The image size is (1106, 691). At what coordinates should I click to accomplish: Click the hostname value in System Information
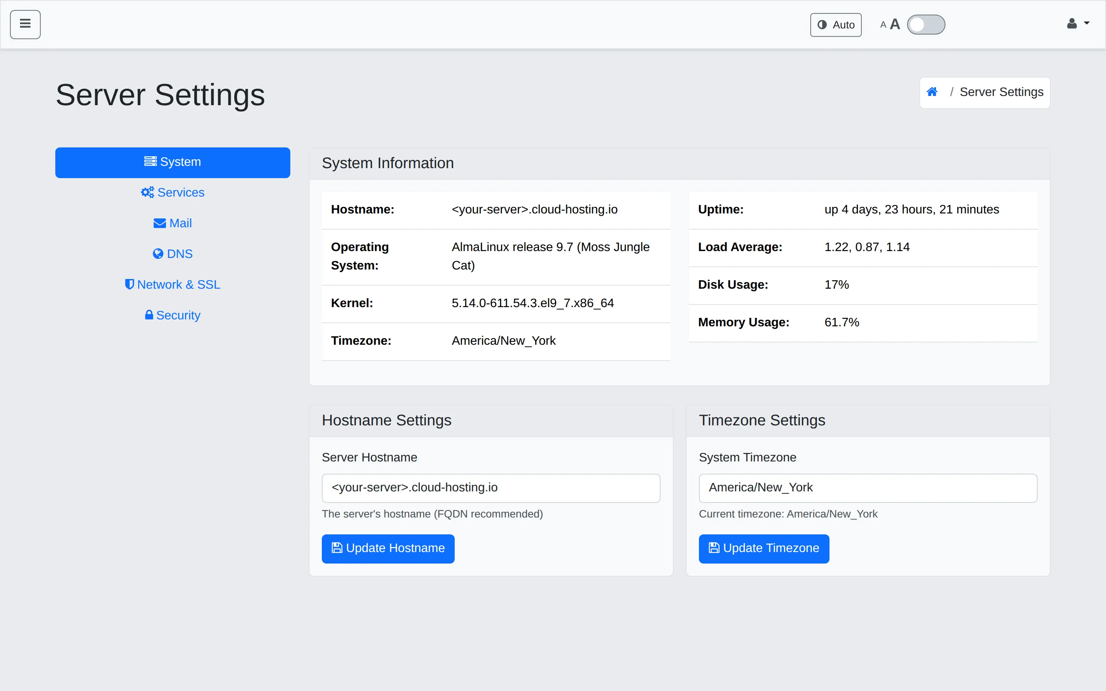(534, 209)
